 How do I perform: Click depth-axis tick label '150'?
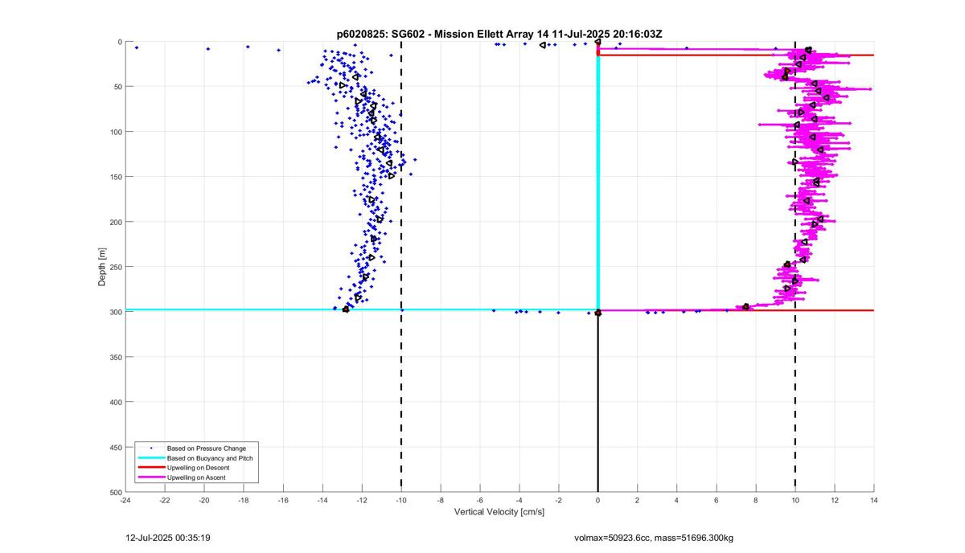pyautogui.click(x=115, y=177)
